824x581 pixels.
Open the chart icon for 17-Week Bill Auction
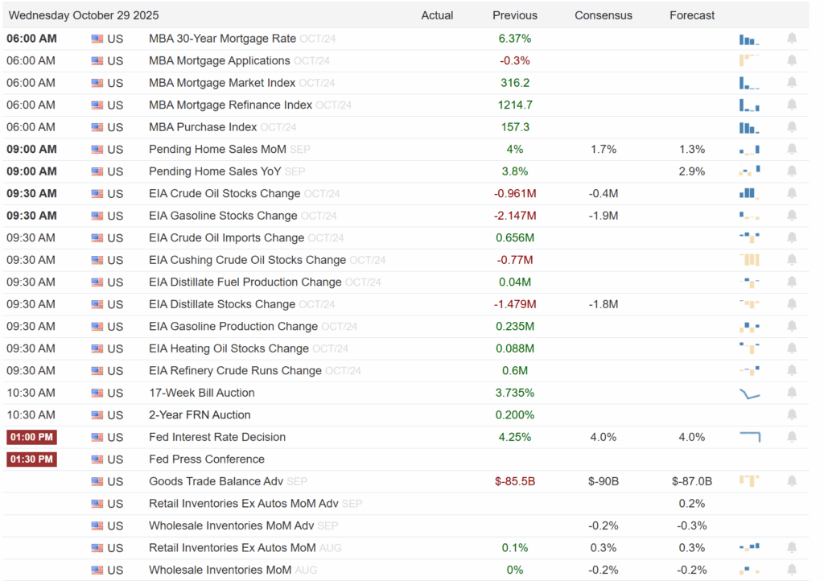[x=748, y=393]
